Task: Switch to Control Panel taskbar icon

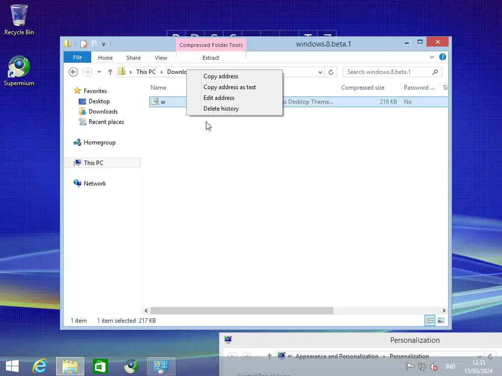Action: tap(161, 366)
